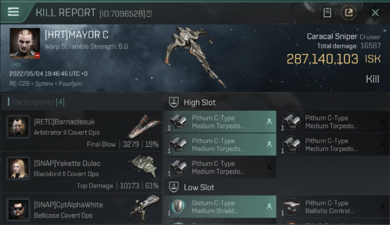Click the Blackbird II Covert Ops ship image
Screen dimensions: 390x225
tap(142, 166)
